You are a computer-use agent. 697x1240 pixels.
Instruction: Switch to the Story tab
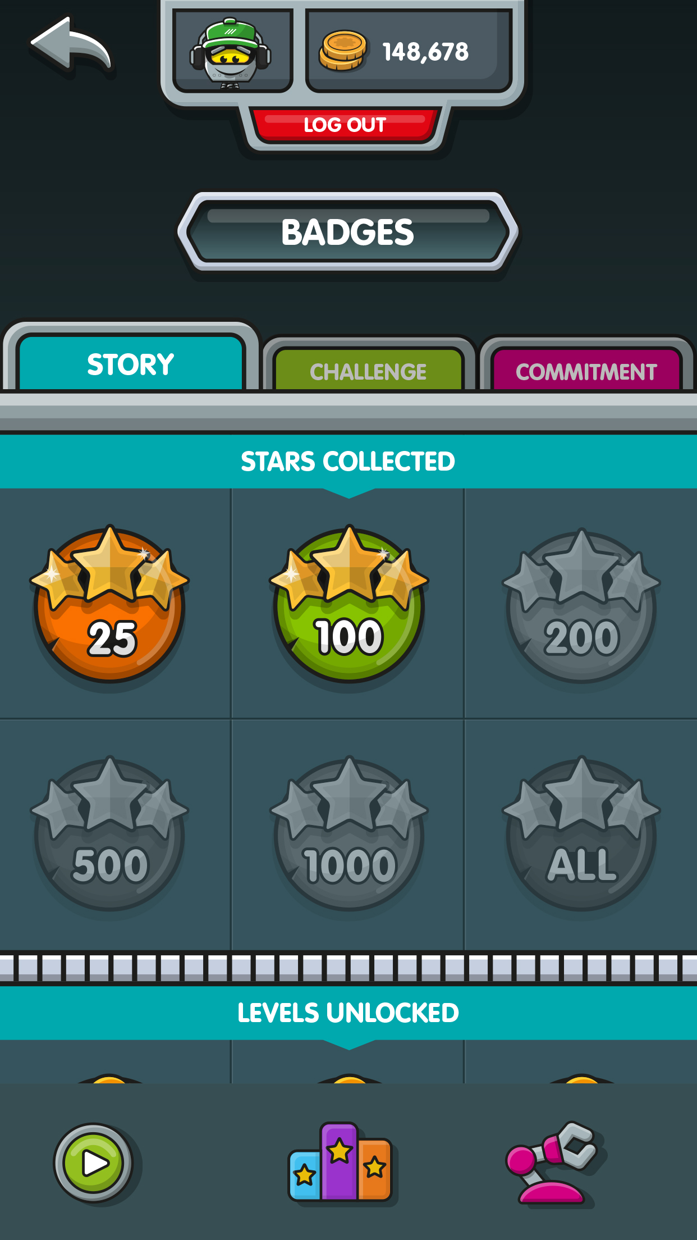131,363
